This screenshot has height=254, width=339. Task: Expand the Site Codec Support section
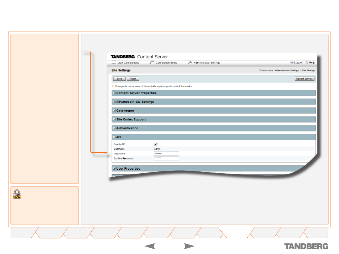(114, 119)
